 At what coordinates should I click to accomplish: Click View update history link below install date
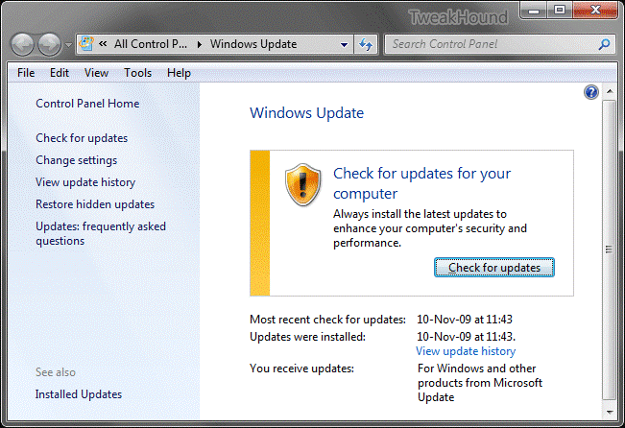pos(466,351)
